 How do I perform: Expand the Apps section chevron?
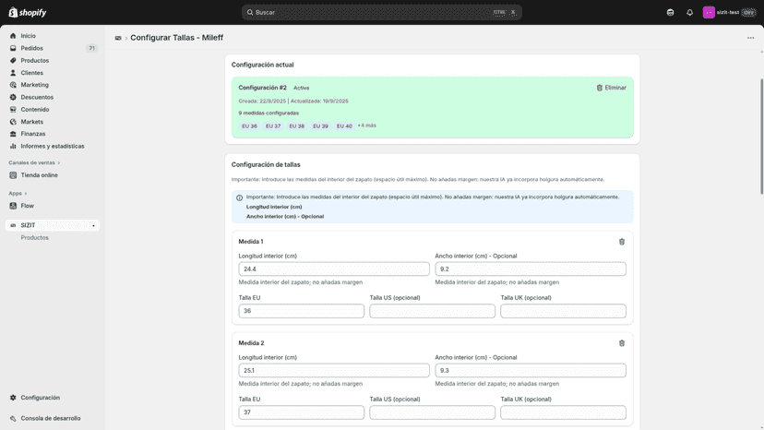click(x=25, y=194)
